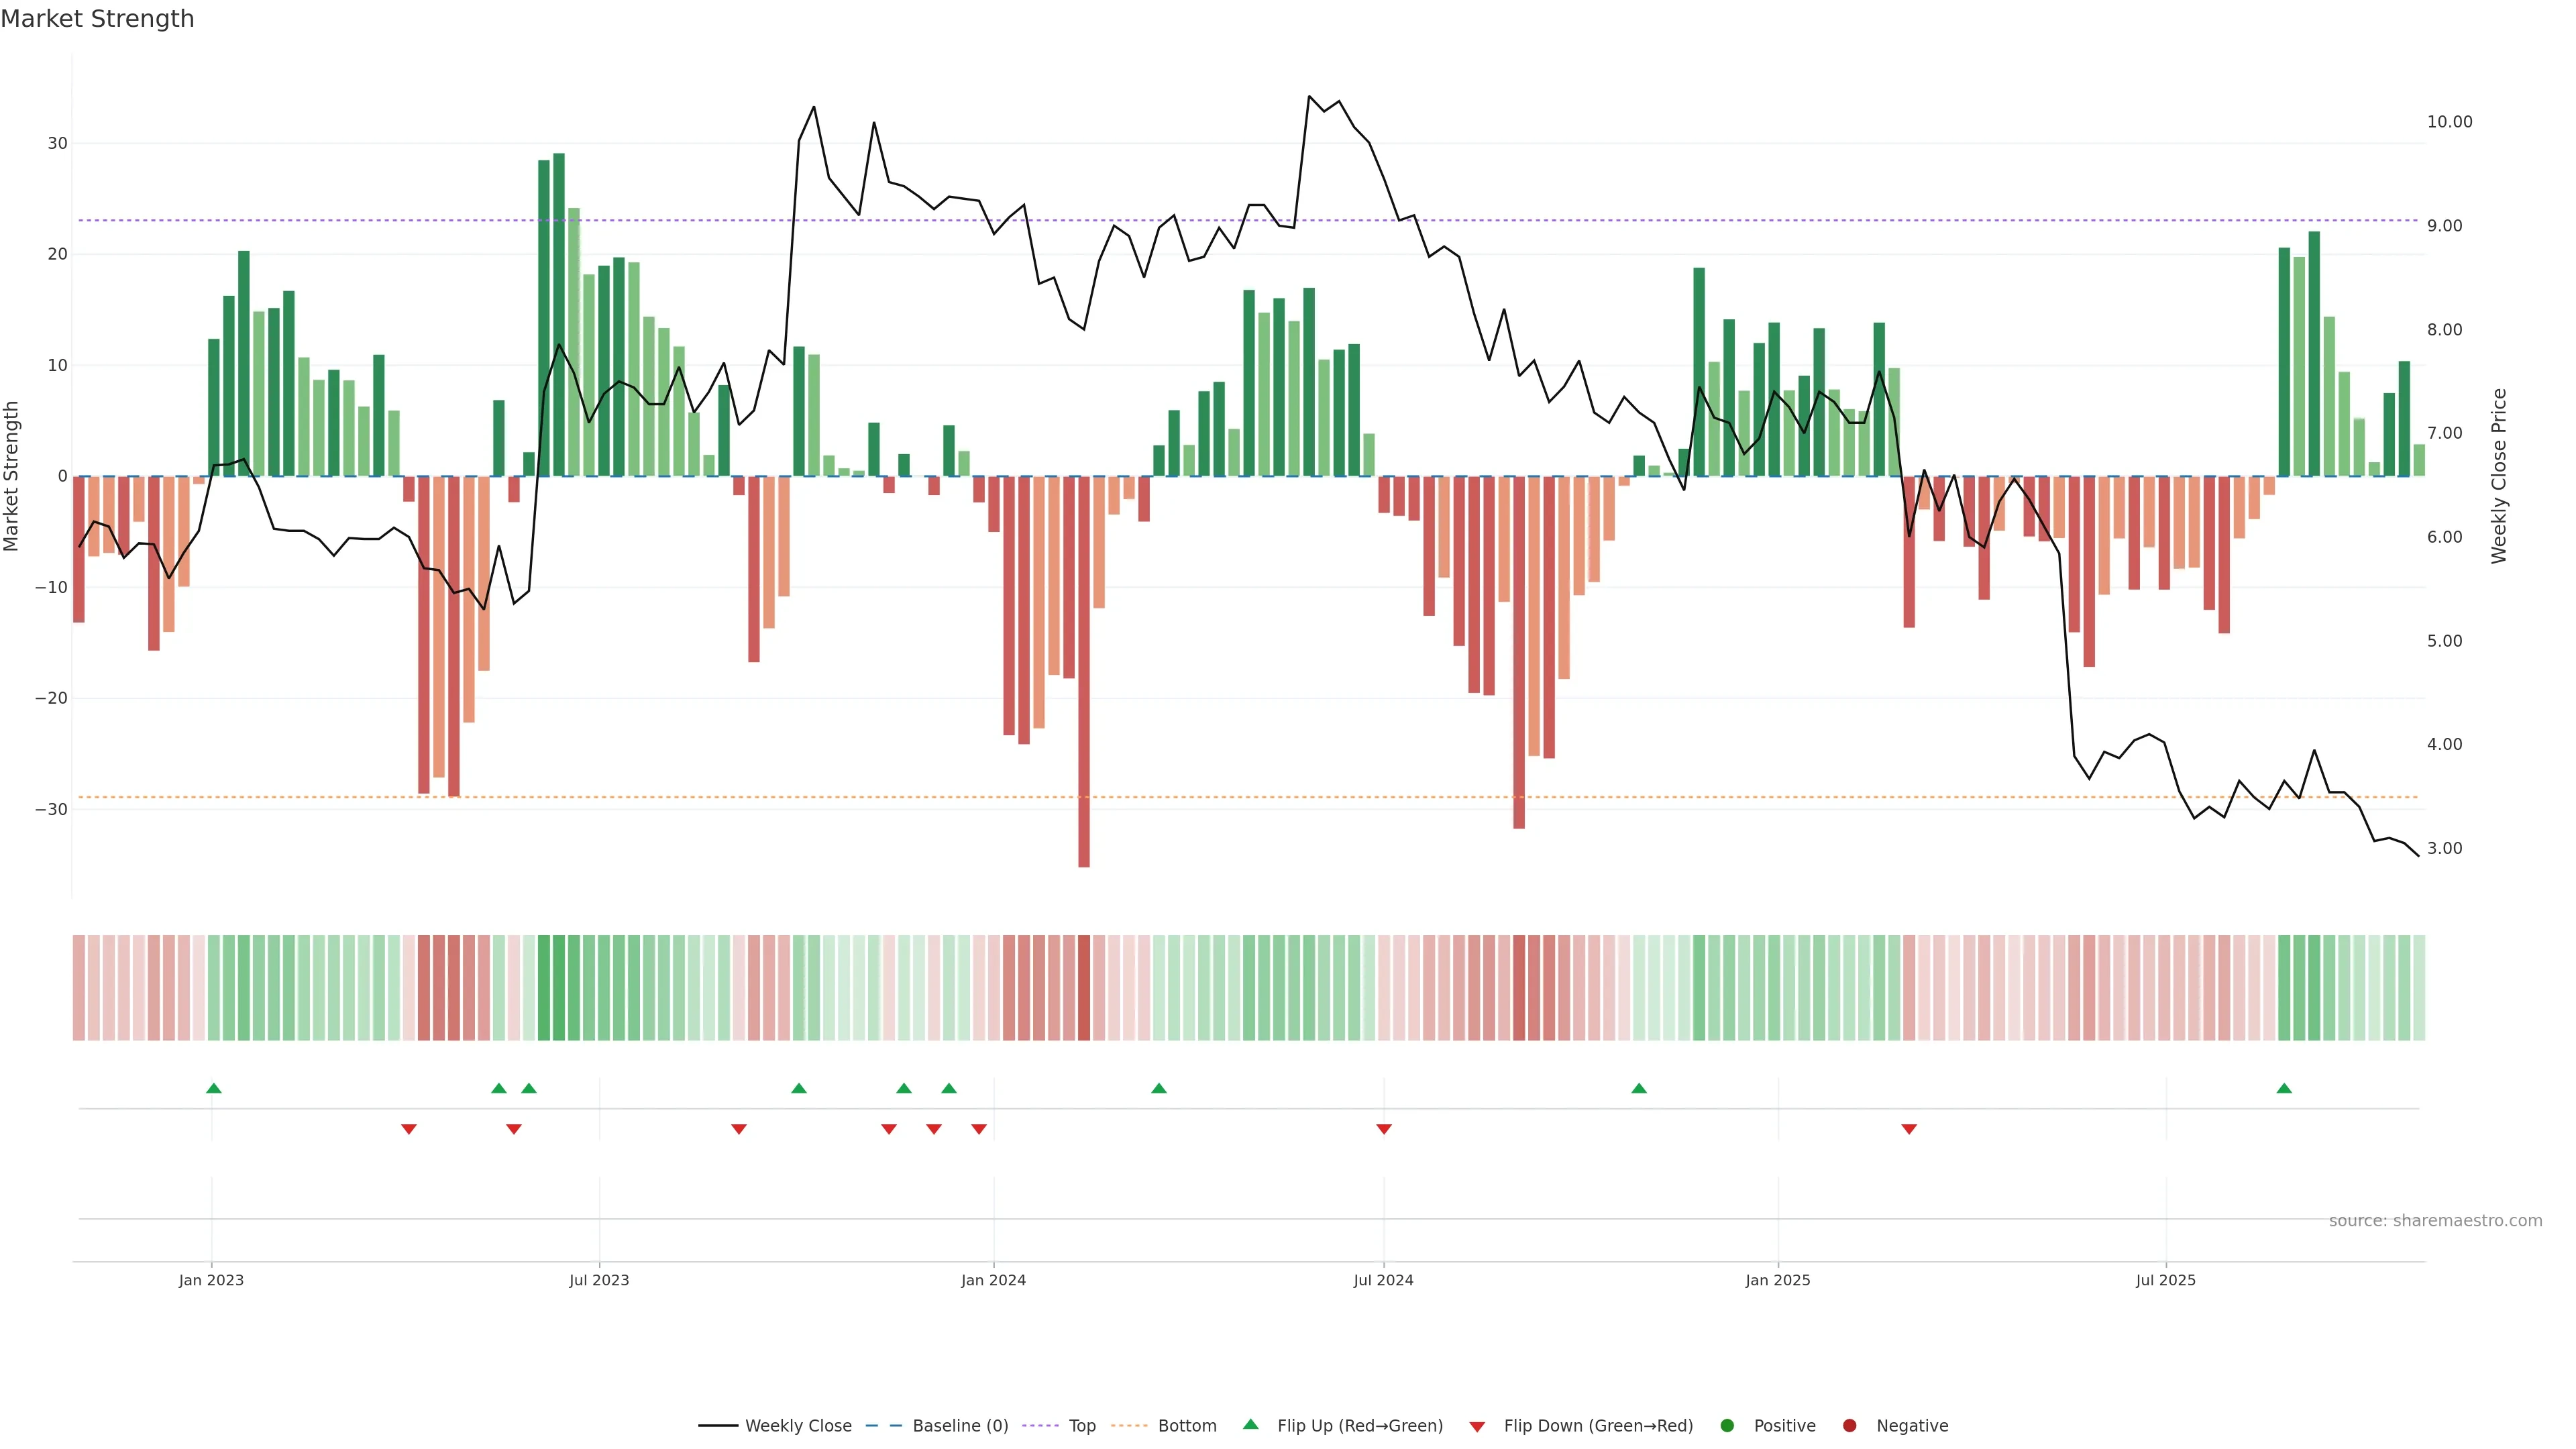This screenshot has height=1449, width=2576.
Task: Click the Jan 2024 x-axis label
Action: click(x=993, y=1280)
